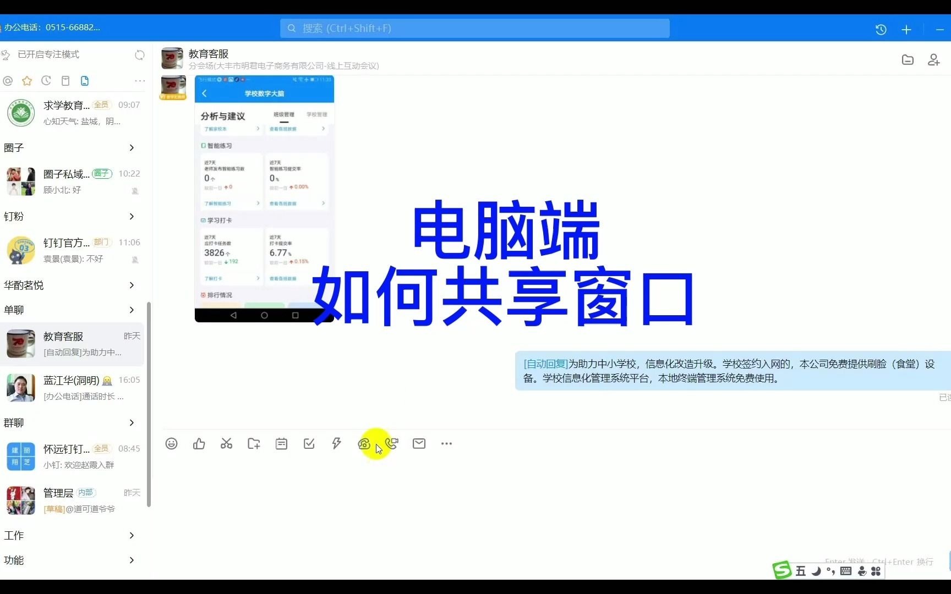Start a video call from the toolbar
951x594 pixels.
392,443
